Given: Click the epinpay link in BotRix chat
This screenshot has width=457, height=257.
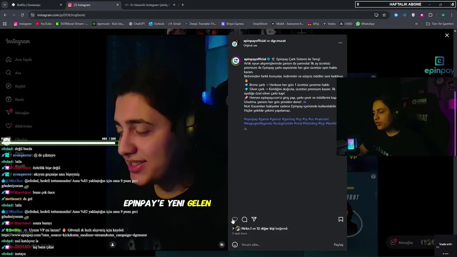Looking at the screenshot, I should (74, 235).
